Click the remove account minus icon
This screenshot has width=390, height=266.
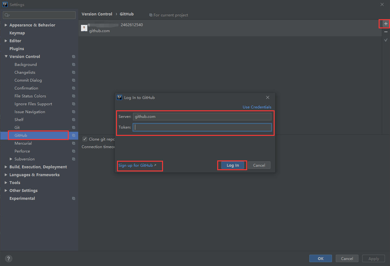click(386, 32)
